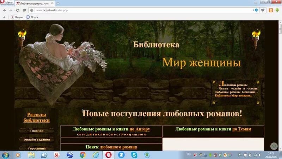Image resolution: width=282 pixels, height=159 pixels.
Task: Select the Любовные романы browser tab
Action: tap(34, 4)
